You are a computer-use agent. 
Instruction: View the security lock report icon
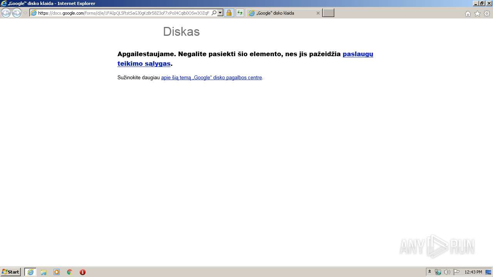coord(229,13)
